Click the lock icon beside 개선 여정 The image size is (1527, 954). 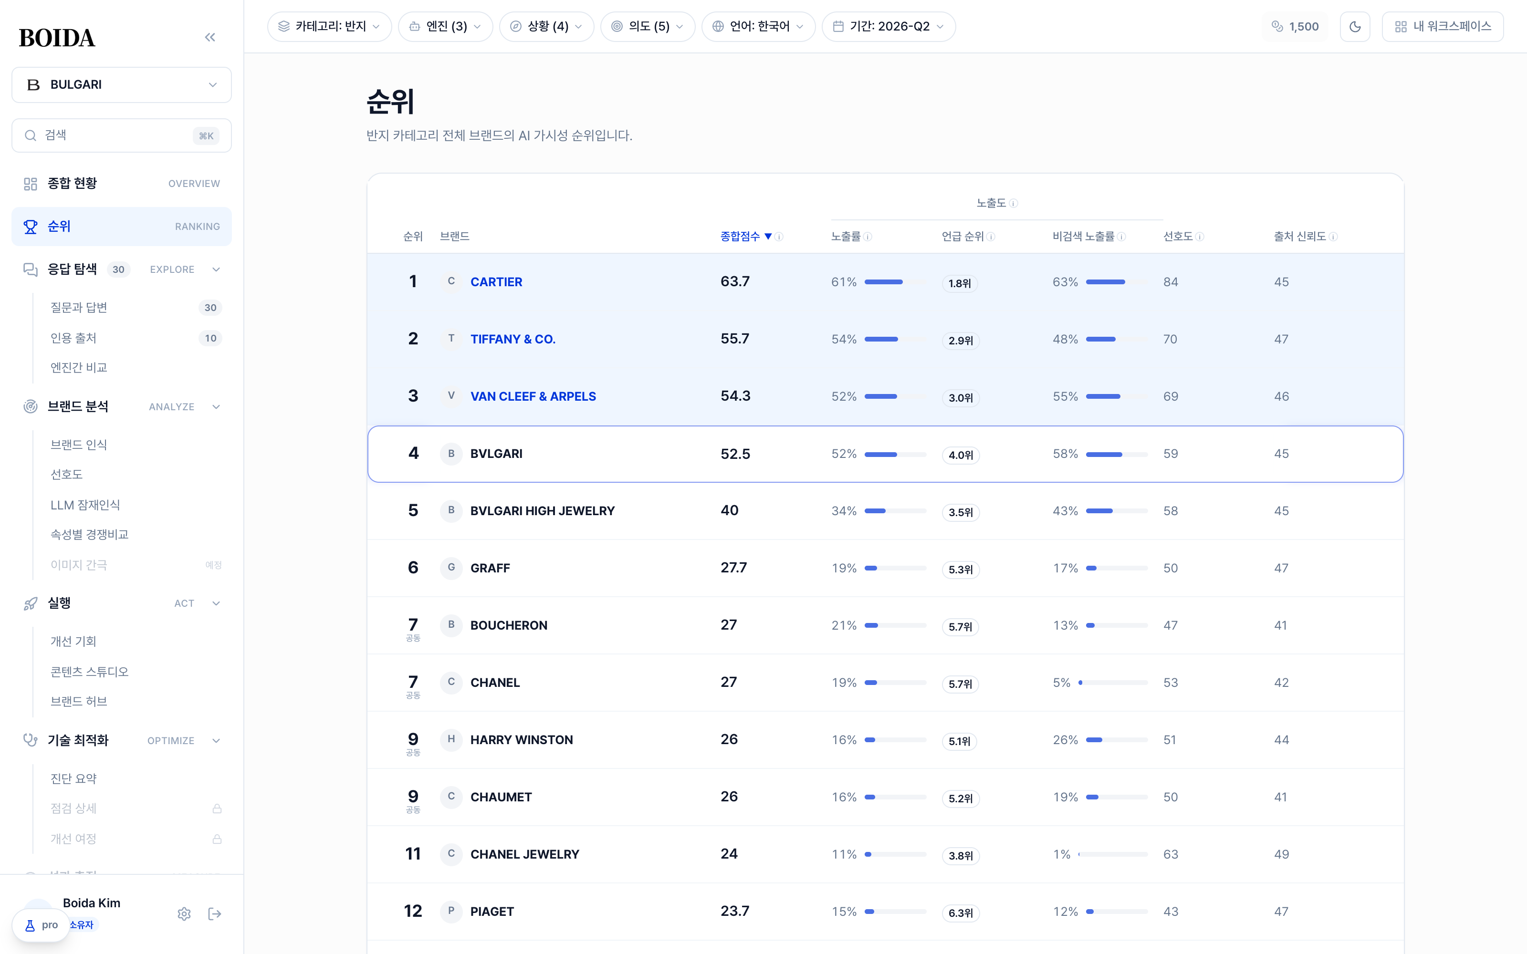pyautogui.click(x=217, y=839)
